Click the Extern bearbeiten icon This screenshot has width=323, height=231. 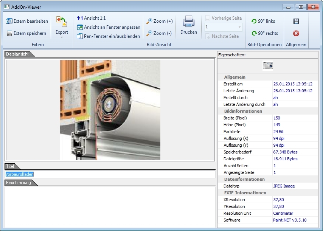(9, 21)
